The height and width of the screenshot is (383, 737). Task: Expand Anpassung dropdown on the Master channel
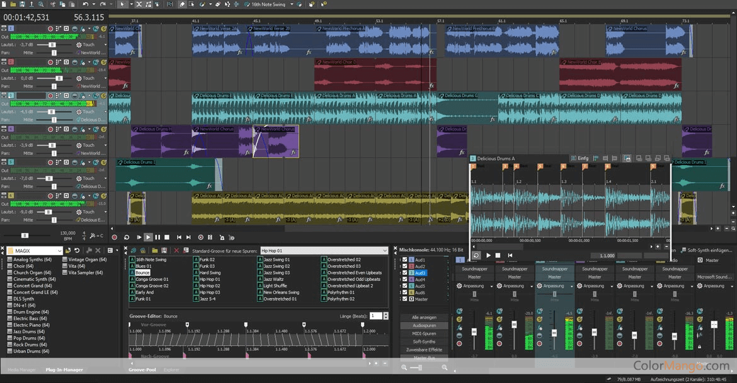coord(731,286)
